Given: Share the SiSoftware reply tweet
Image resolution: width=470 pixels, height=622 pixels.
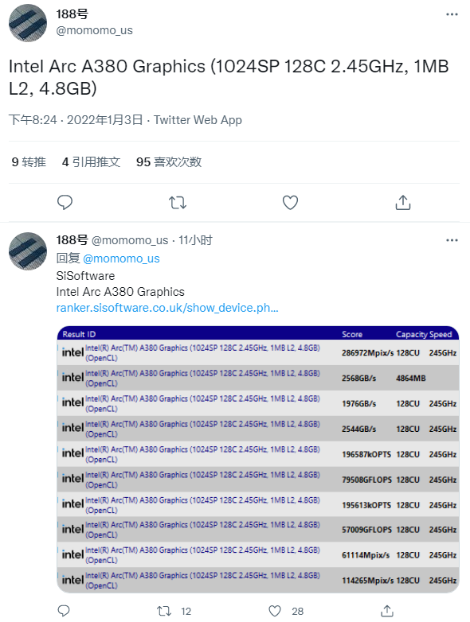Looking at the screenshot, I should click(387, 611).
